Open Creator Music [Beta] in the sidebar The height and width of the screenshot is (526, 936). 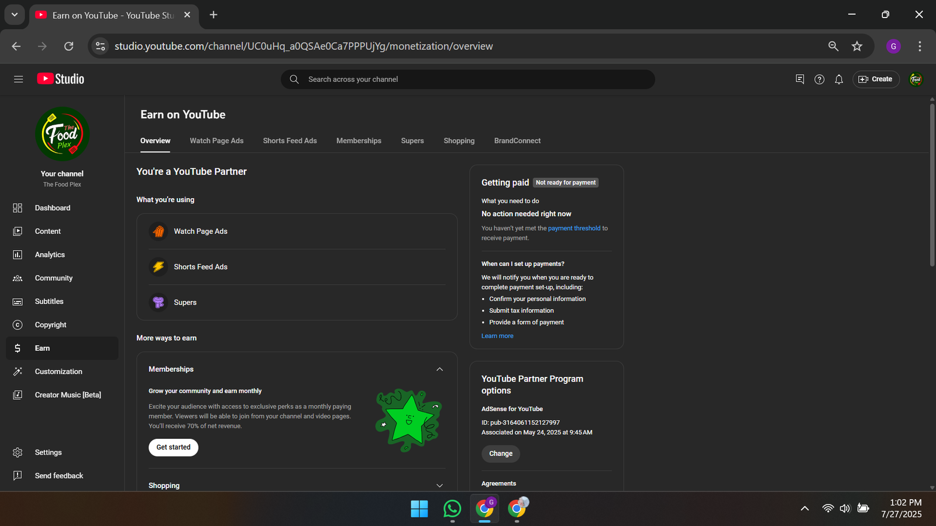(x=62, y=395)
